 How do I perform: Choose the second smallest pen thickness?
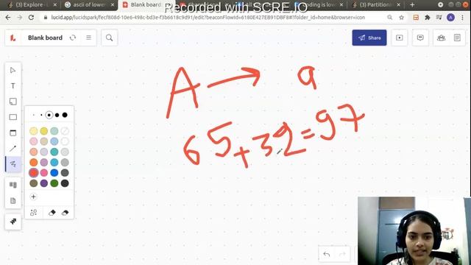click(x=41, y=115)
